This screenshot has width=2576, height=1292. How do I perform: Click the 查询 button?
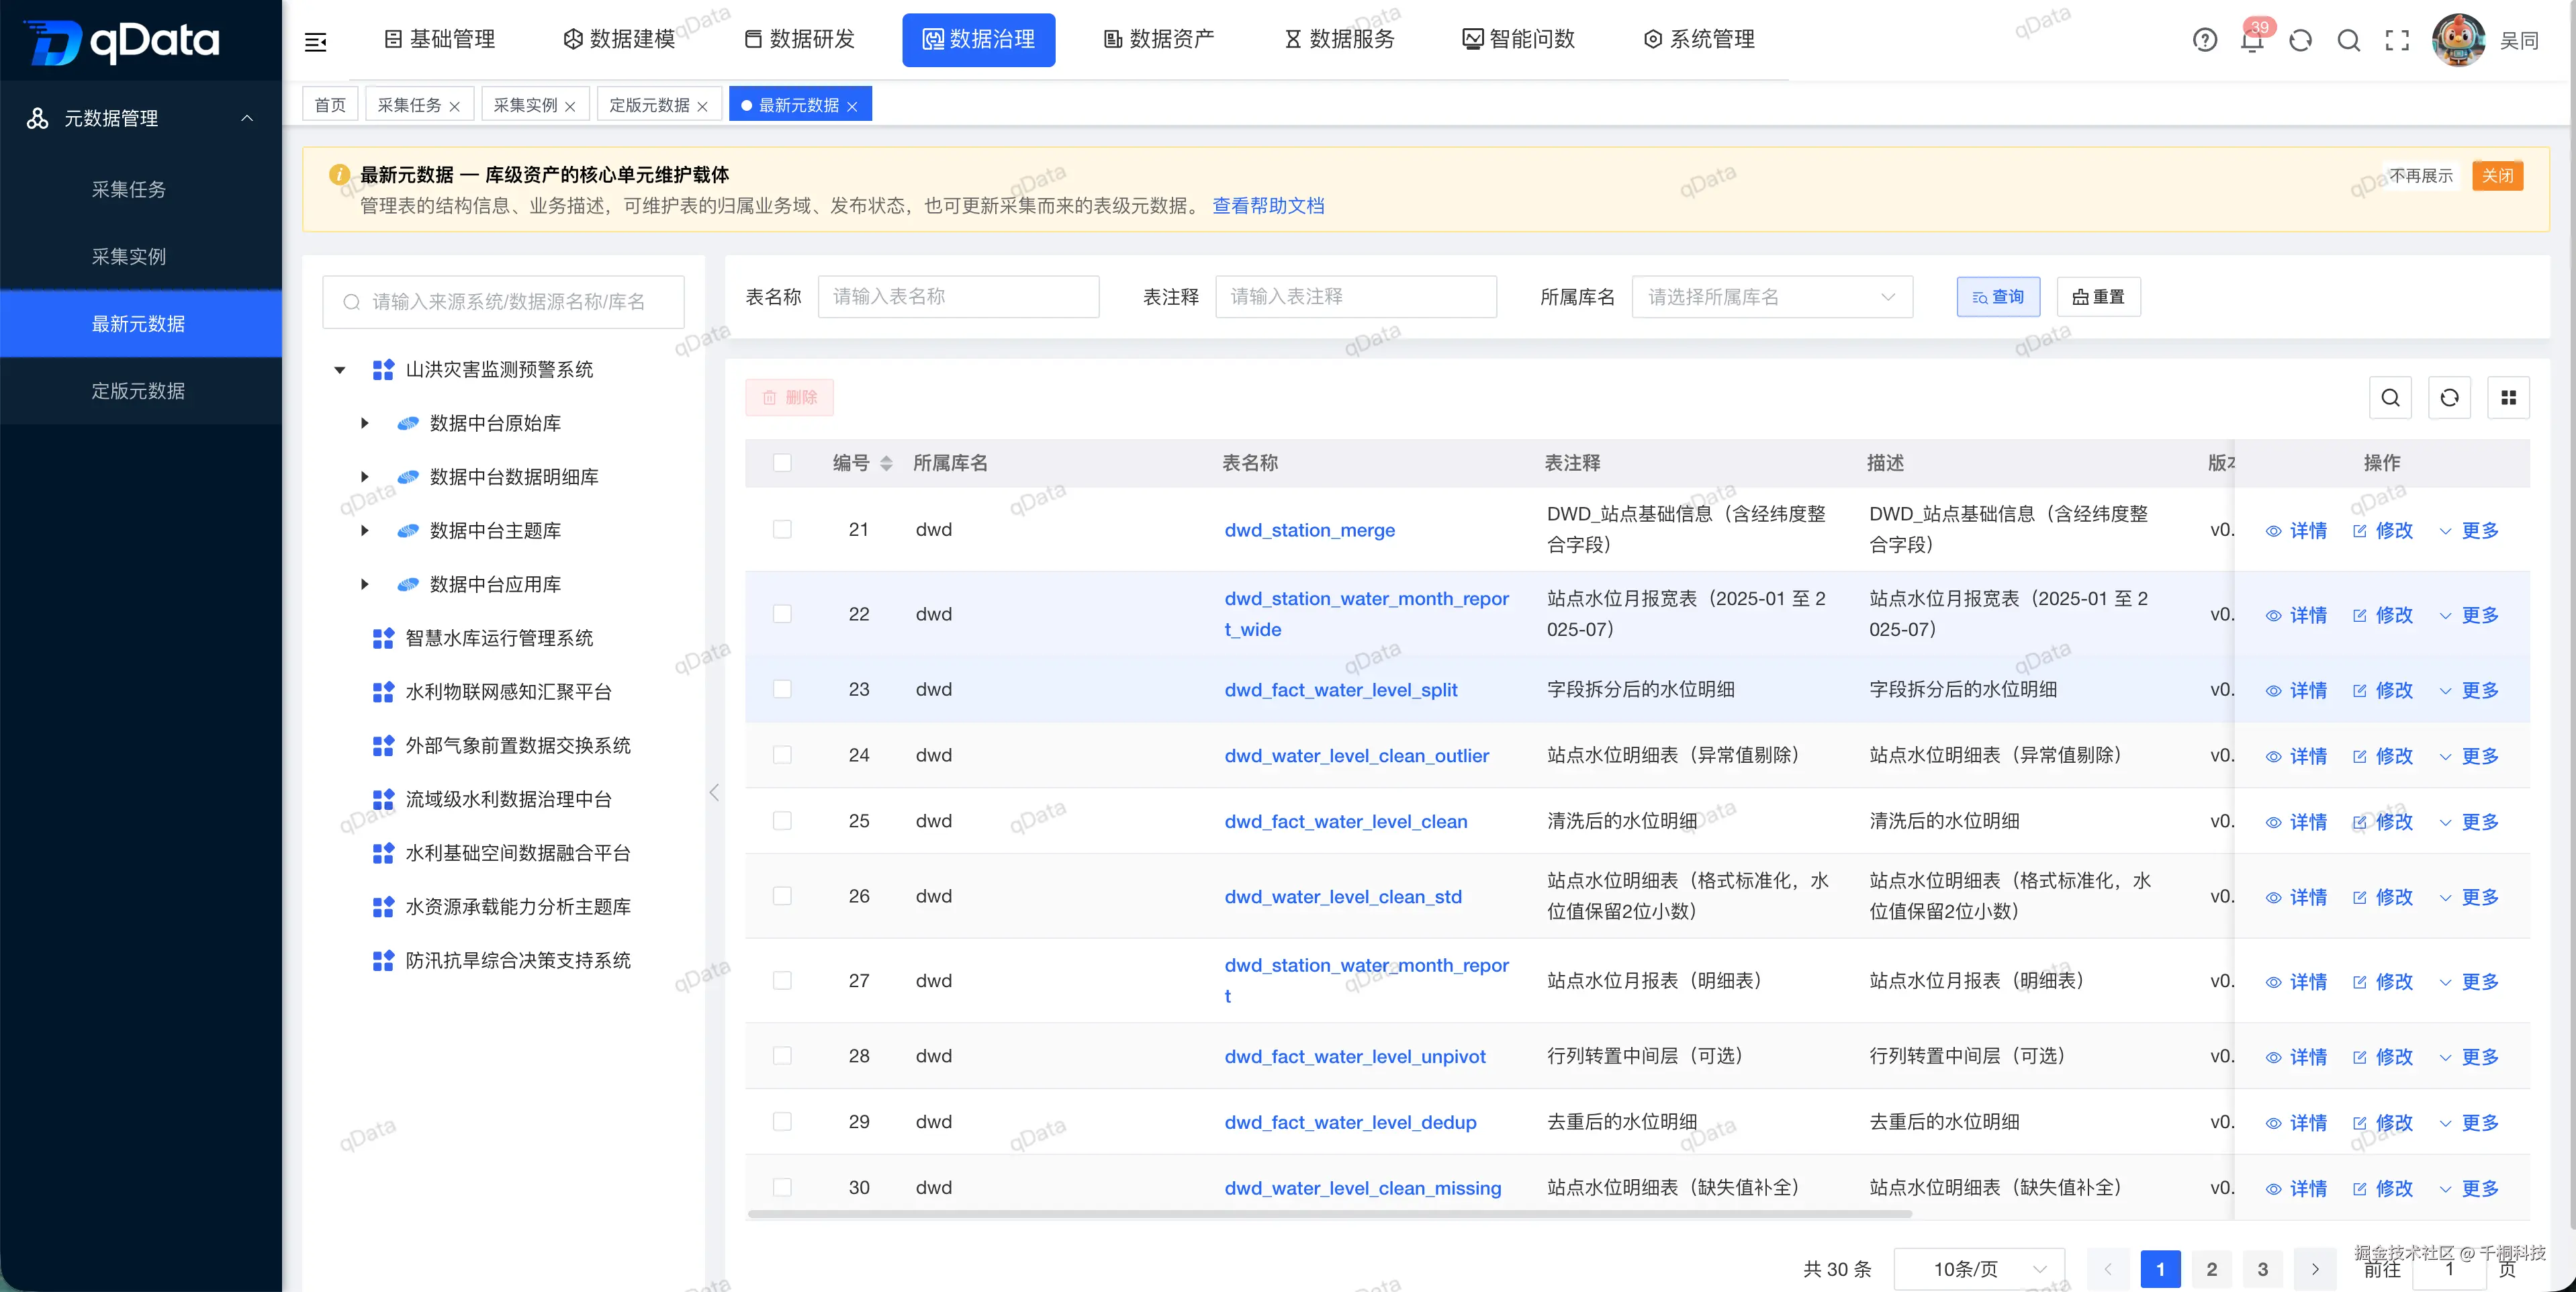pos(1998,297)
